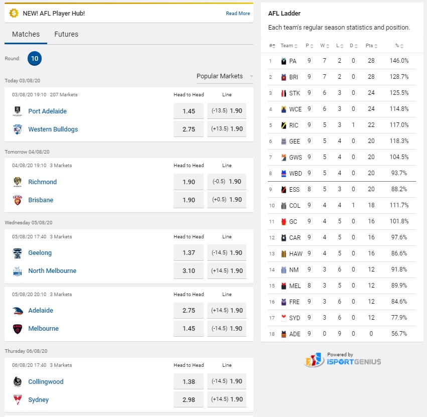Select North Melbourne head to head 3.10
Viewport: 427px width, 417px height.
[189, 271]
